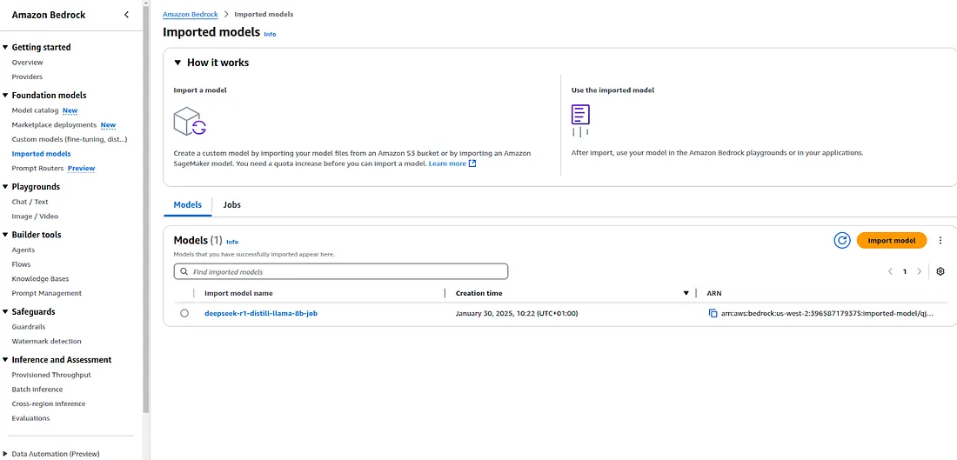Open Overview in sidebar

coord(28,63)
